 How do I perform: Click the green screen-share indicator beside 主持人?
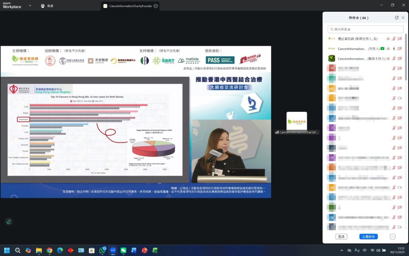pos(382,49)
